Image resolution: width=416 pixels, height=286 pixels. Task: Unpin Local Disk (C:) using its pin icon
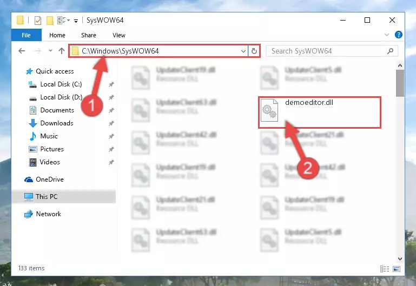pos(111,84)
